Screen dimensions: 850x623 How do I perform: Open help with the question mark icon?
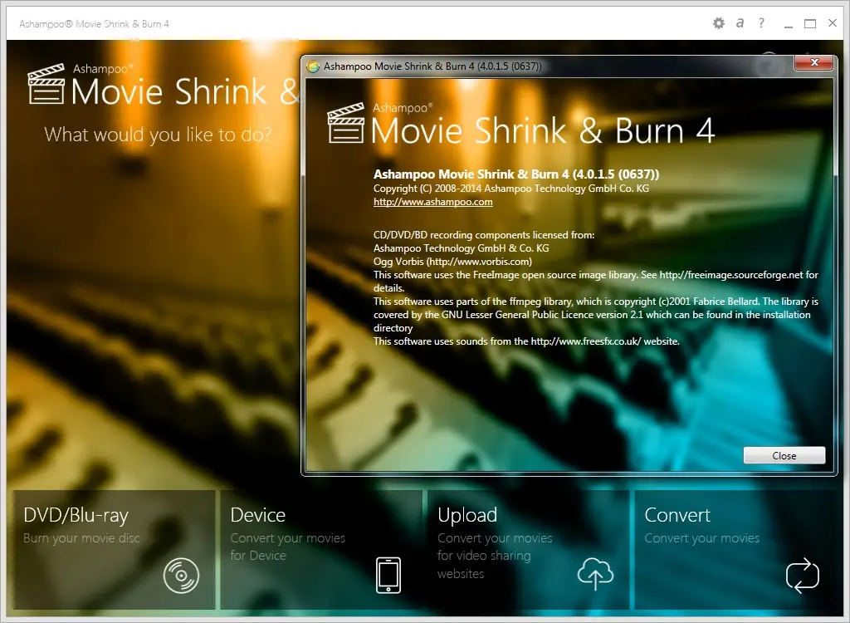pyautogui.click(x=762, y=22)
